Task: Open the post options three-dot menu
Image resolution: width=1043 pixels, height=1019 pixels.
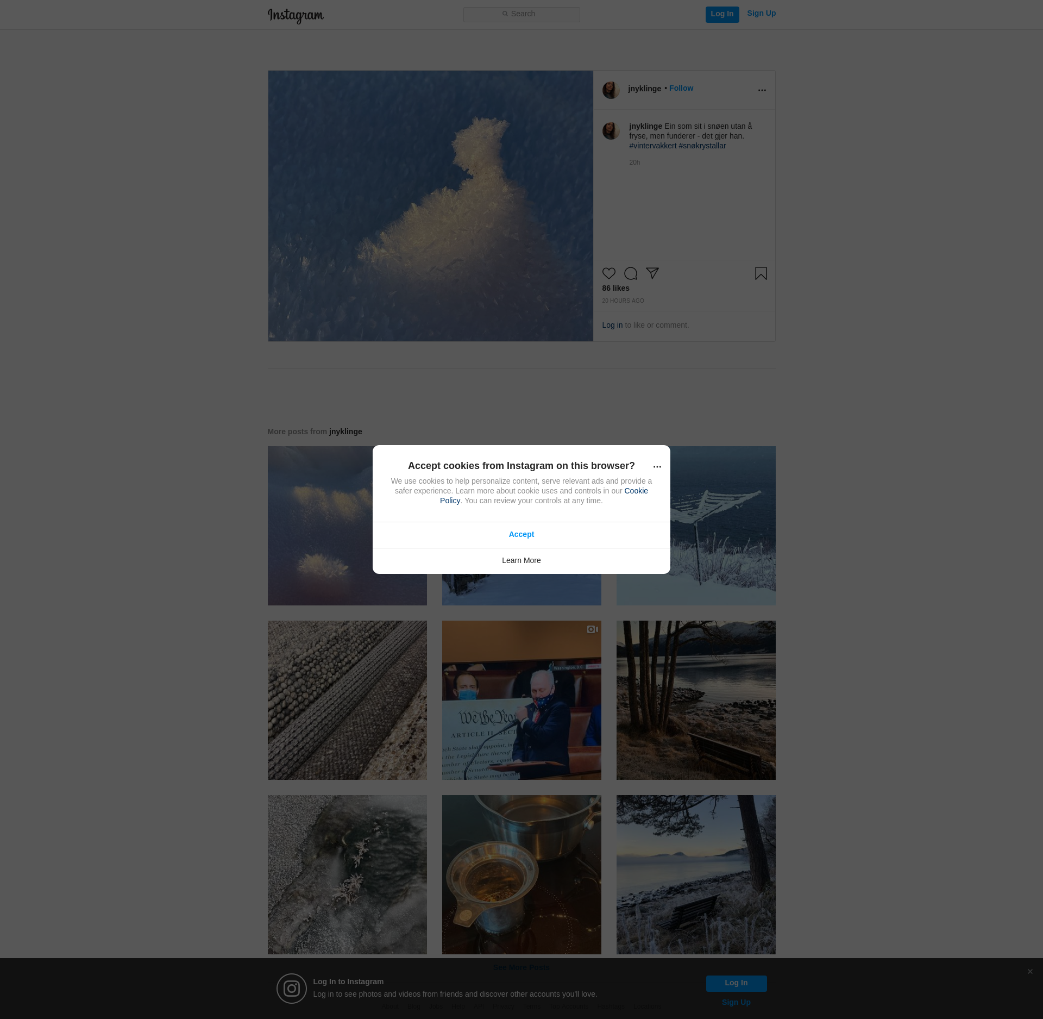Action: coord(762,90)
